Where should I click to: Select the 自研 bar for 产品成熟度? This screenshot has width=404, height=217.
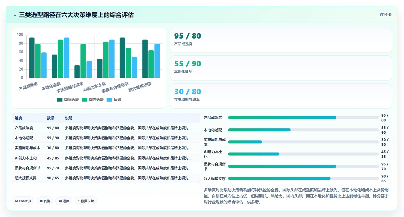(44, 65)
